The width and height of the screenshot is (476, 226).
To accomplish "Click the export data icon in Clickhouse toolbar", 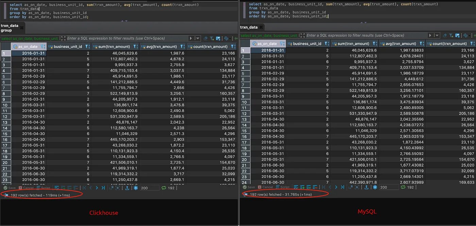I will [x=127, y=188].
